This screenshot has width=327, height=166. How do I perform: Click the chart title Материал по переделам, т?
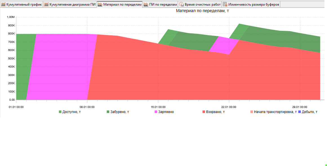[202, 11]
